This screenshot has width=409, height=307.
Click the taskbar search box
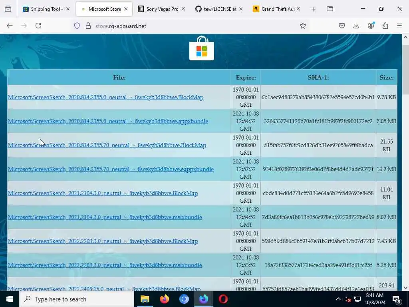pyautogui.click(x=76, y=299)
